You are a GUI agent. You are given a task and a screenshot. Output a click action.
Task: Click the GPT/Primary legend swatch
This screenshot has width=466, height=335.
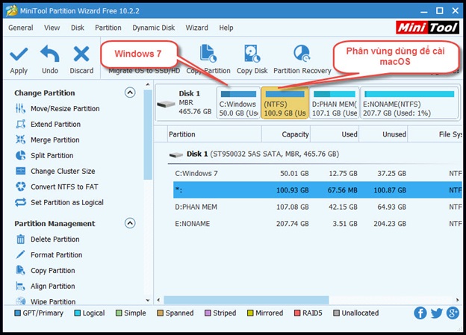point(17,313)
